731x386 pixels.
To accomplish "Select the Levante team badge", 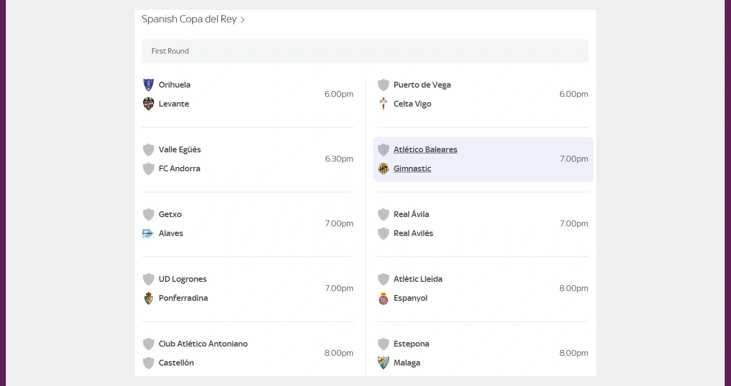I will pyautogui.click(x=148, y=104).
